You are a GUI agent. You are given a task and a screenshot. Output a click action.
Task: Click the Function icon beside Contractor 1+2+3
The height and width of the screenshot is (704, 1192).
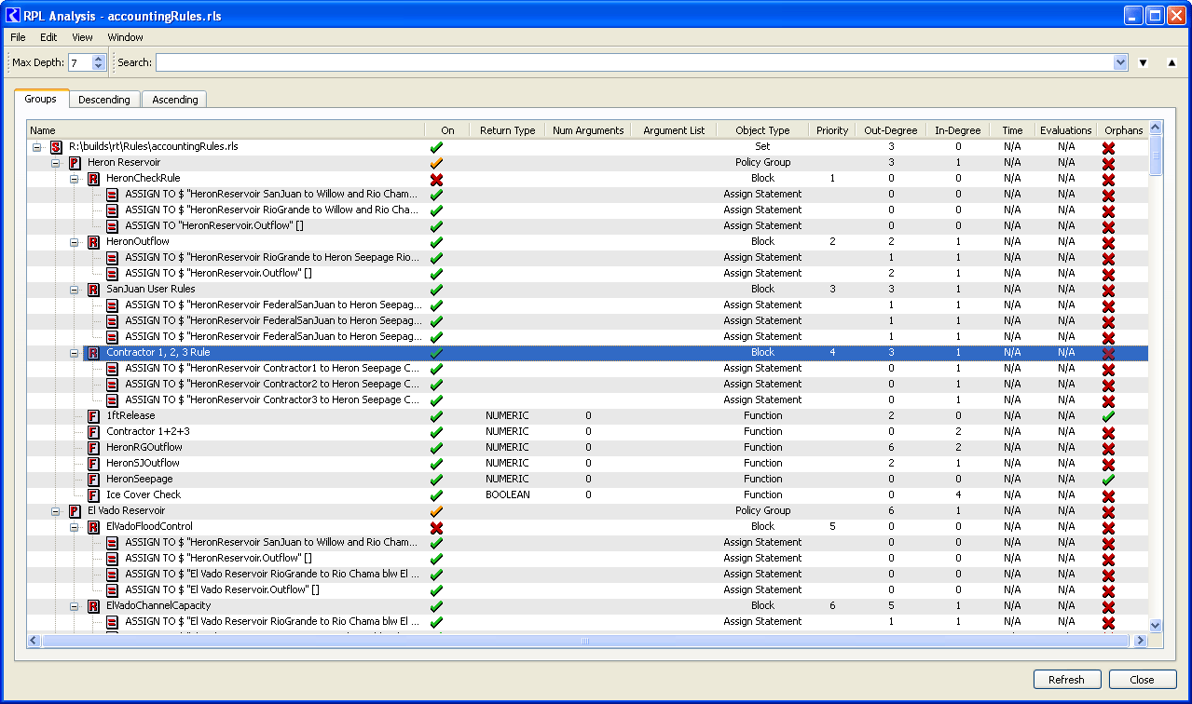(93, 432)
